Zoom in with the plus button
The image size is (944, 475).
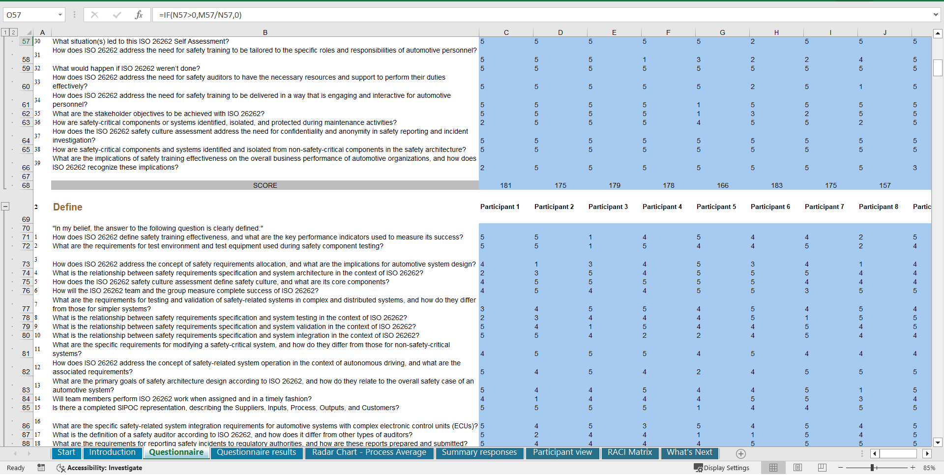coord(913,468)
